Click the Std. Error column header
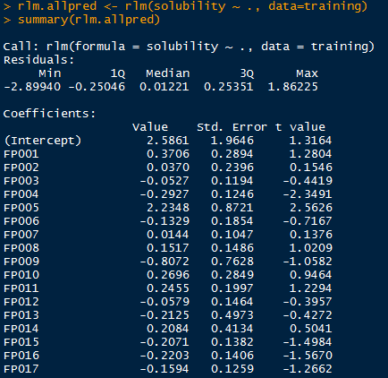Viewport: 388px width, 378px height. (232, 127)
